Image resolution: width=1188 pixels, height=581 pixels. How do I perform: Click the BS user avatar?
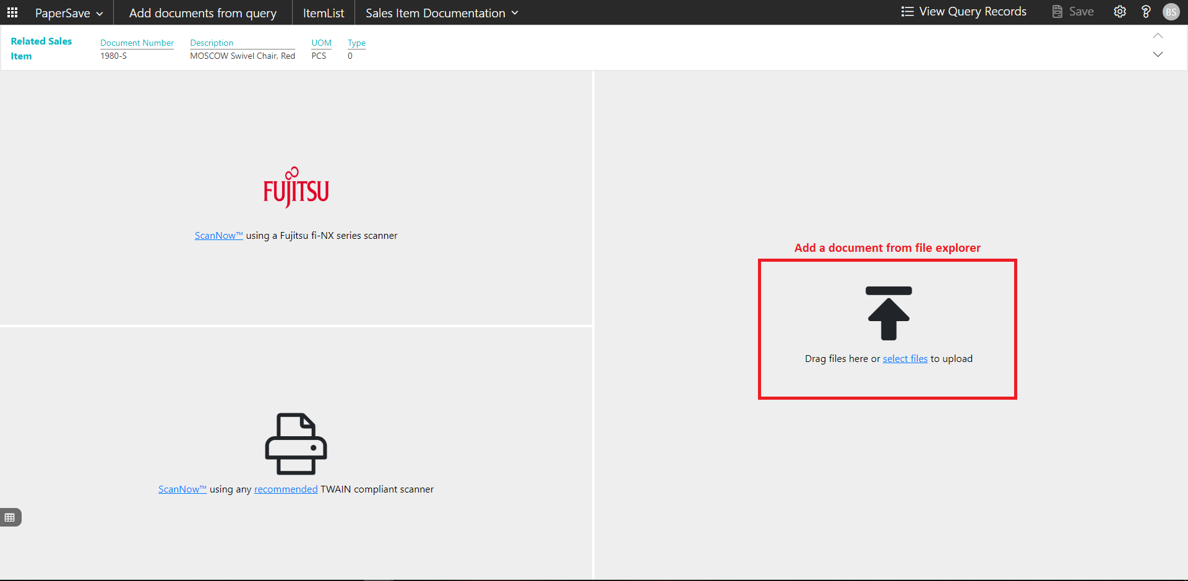(1171, 12)
